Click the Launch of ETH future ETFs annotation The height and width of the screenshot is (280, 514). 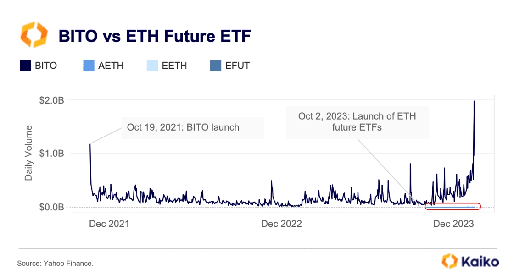[x=358, y=122]
